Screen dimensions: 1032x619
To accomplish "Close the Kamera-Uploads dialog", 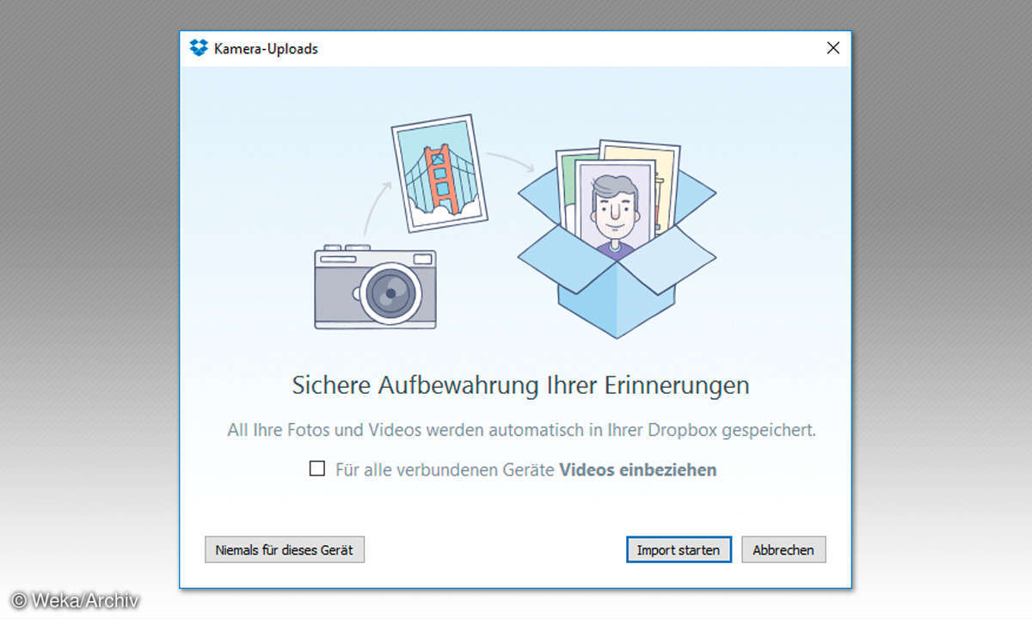I will (x=832, y=48).
